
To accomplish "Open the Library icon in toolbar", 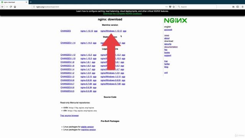I will 234,7.
